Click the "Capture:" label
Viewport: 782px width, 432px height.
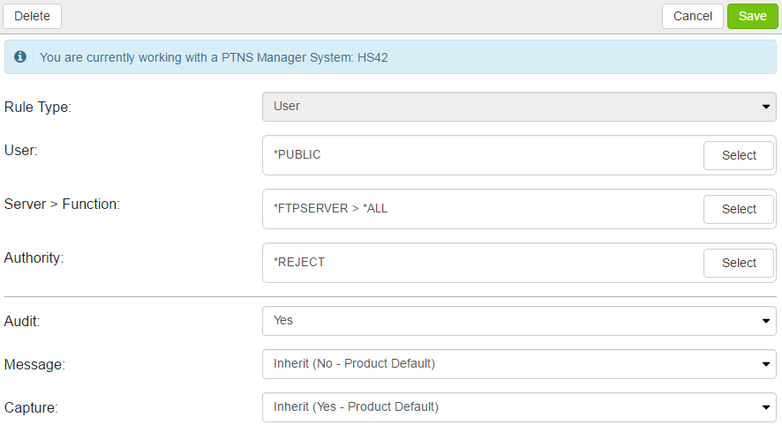(32, 407)
